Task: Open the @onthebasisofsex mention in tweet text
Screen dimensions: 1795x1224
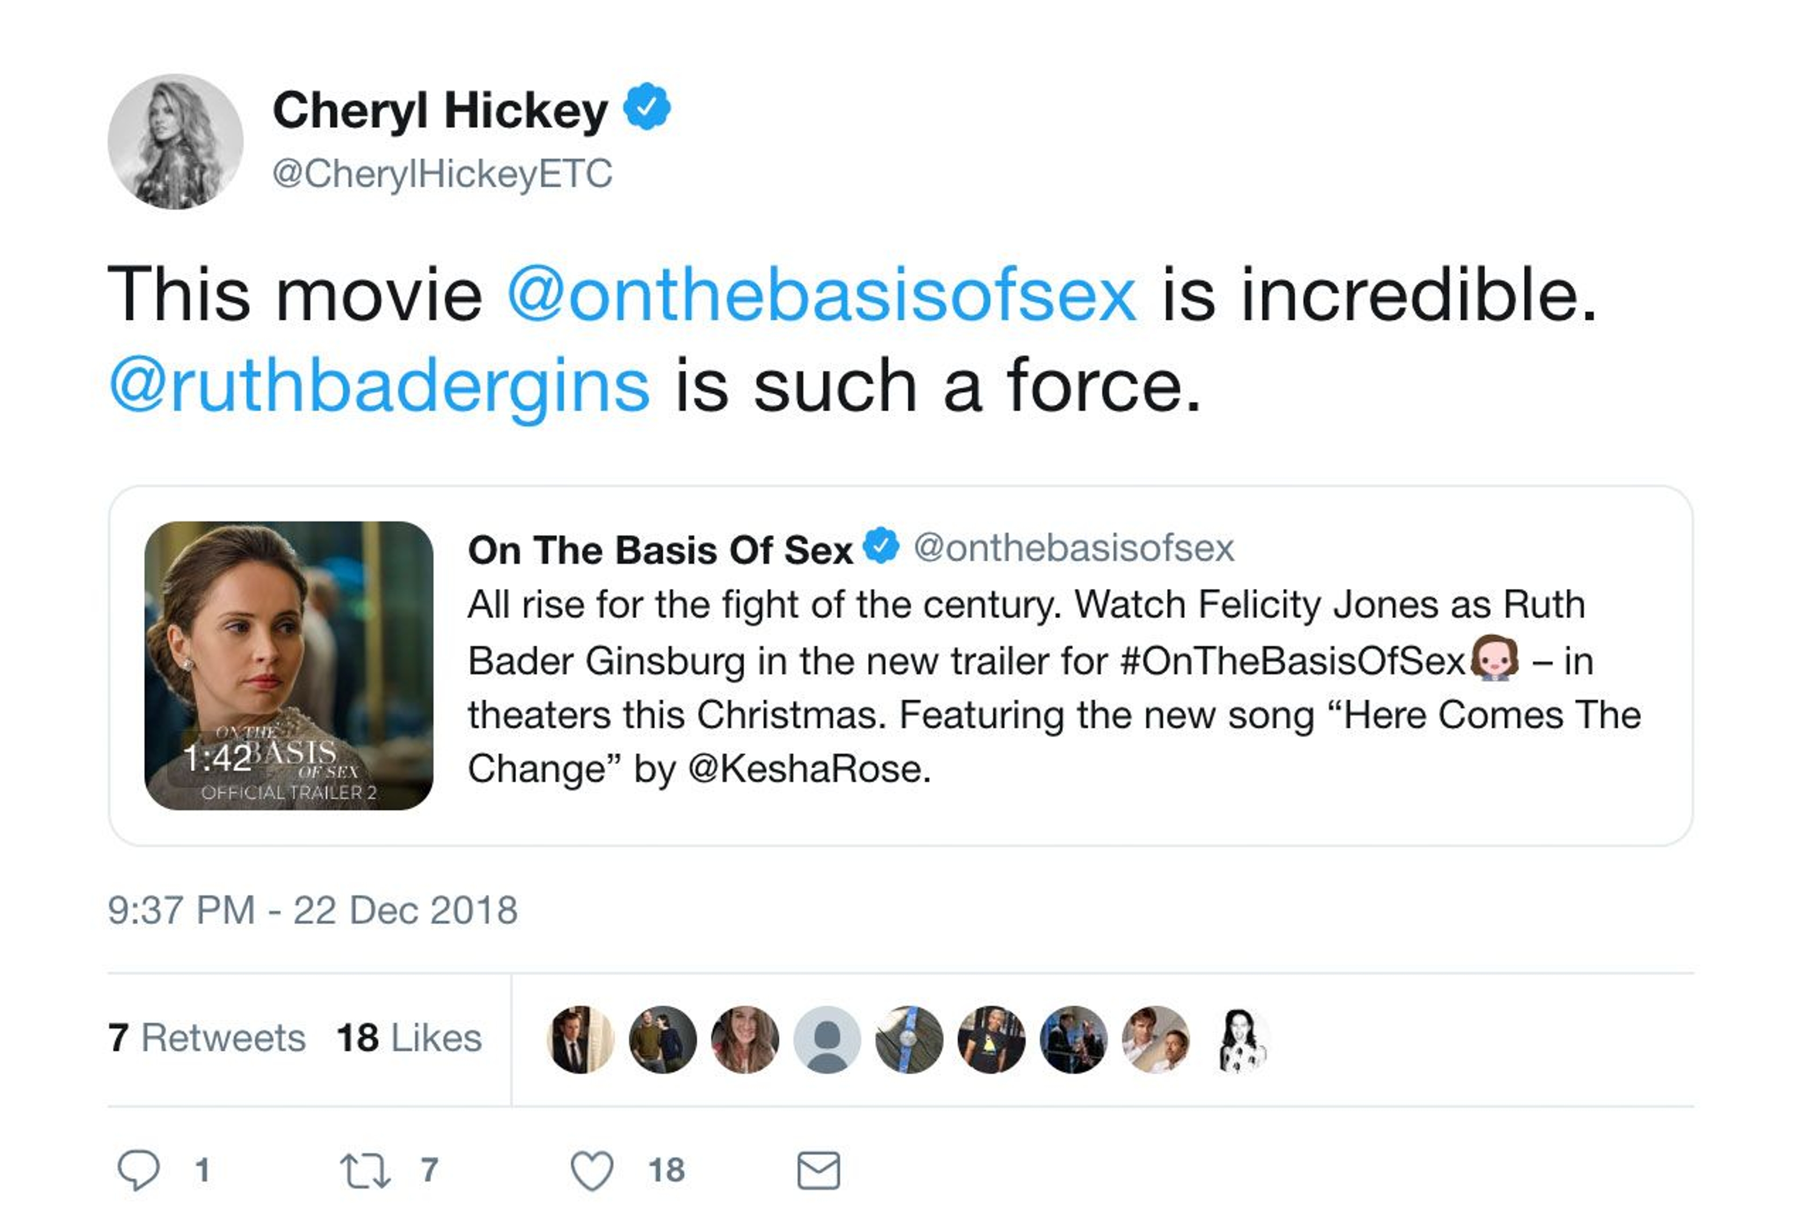Action: (821, 295)
